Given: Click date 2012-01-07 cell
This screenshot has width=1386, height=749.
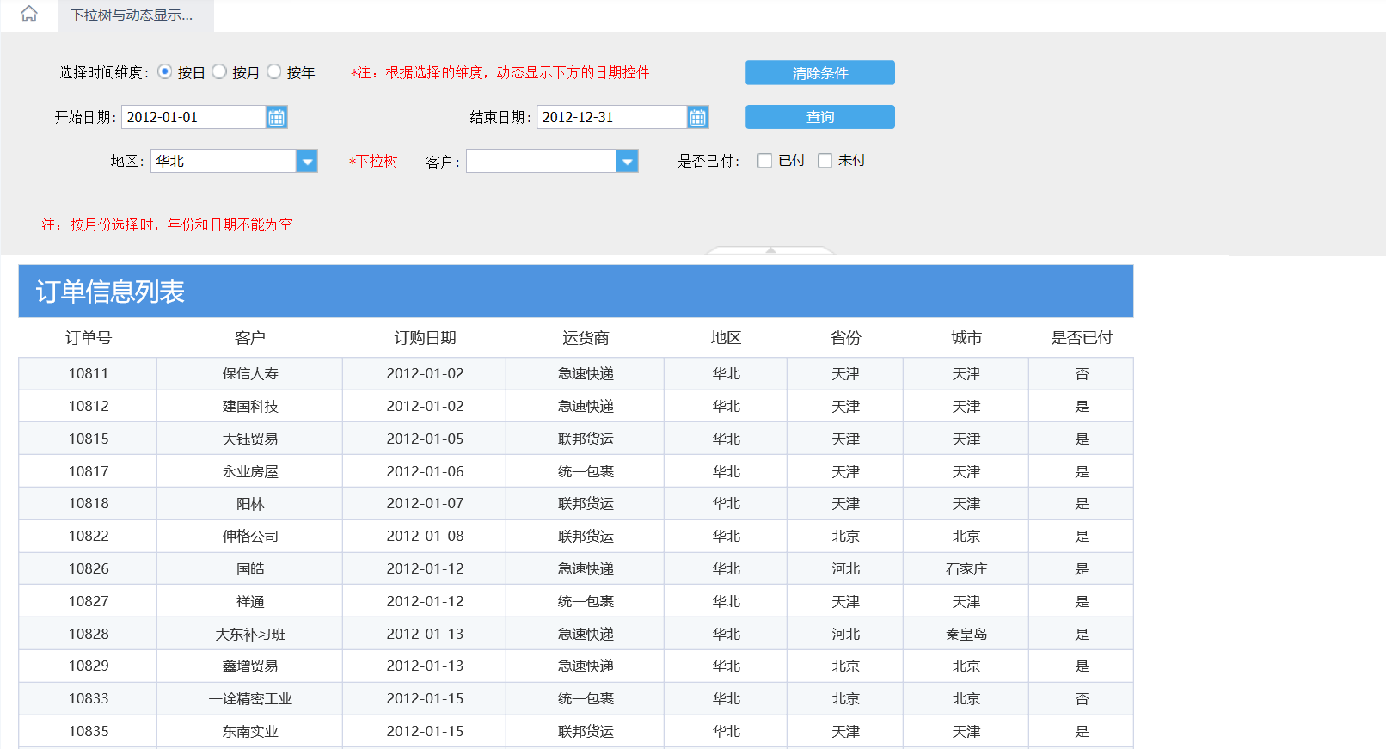Looking at the screenshot, I should point(425,503).
